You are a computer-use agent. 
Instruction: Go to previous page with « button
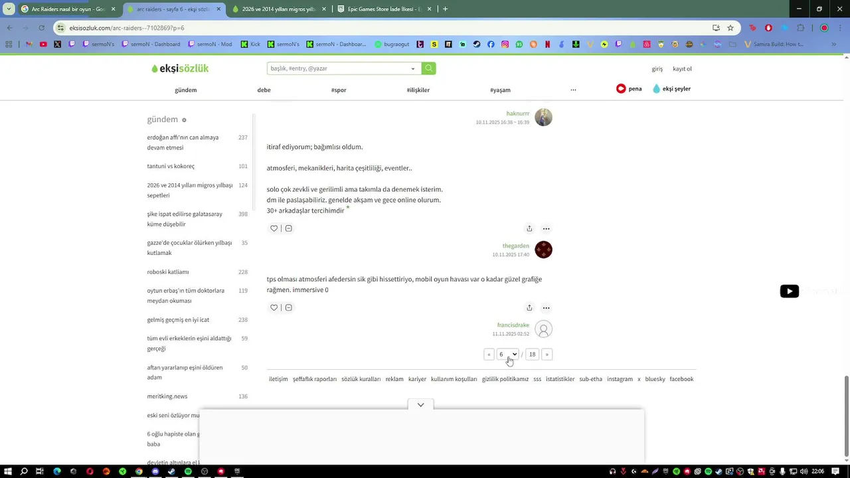(489, 355)
